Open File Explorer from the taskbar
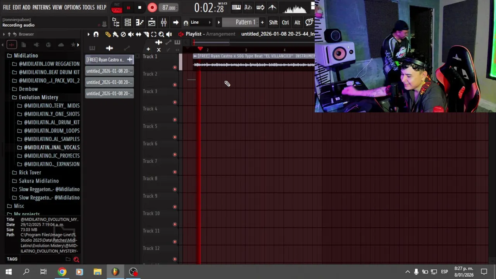This screenshot has width=496, height=279. [97, 272]
